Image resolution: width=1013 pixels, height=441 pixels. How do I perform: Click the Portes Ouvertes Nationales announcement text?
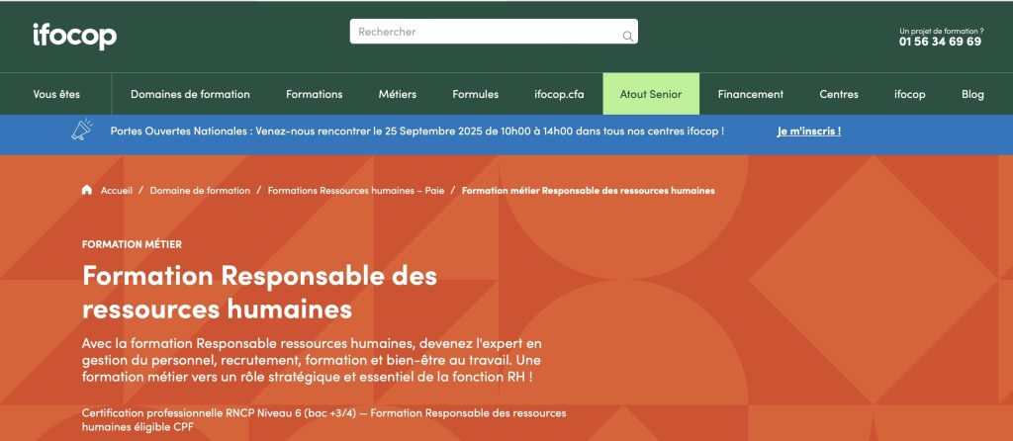(x=417, y=132)
